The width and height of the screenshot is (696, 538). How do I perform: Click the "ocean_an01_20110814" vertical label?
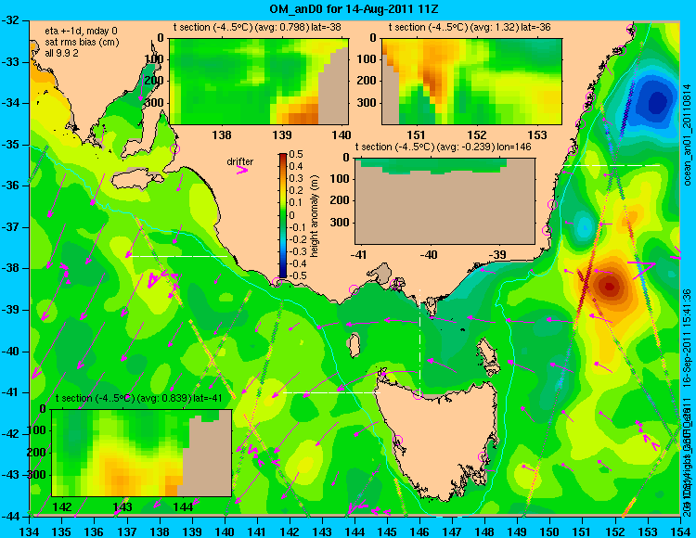688,136
